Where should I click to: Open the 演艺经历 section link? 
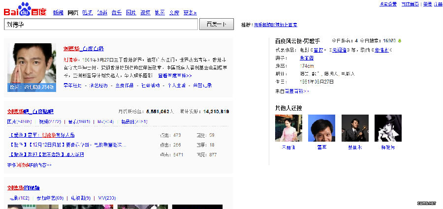point(98,85)
